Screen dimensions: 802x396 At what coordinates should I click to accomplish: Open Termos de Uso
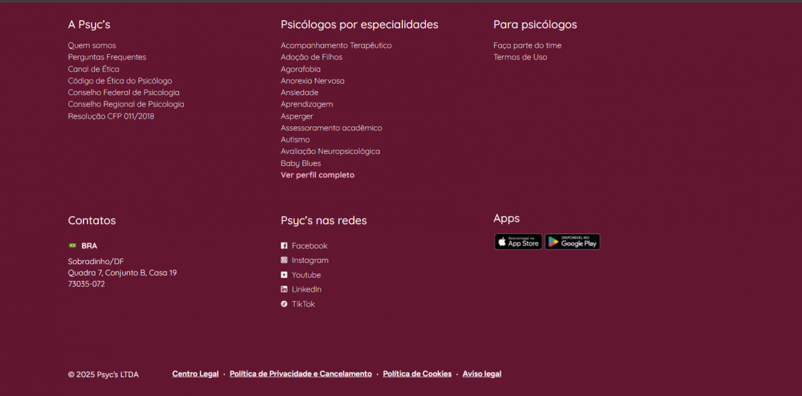point(520,58)
